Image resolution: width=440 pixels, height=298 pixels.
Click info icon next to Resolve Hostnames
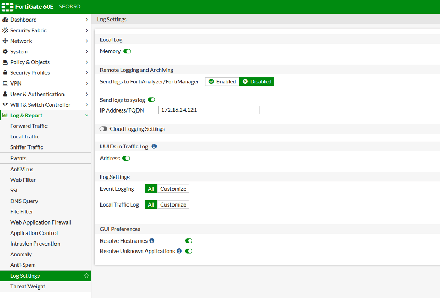tap(152, 240)
